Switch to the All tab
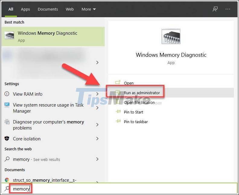The height and width of the screenshot is (195, 239). click(11, 9)
